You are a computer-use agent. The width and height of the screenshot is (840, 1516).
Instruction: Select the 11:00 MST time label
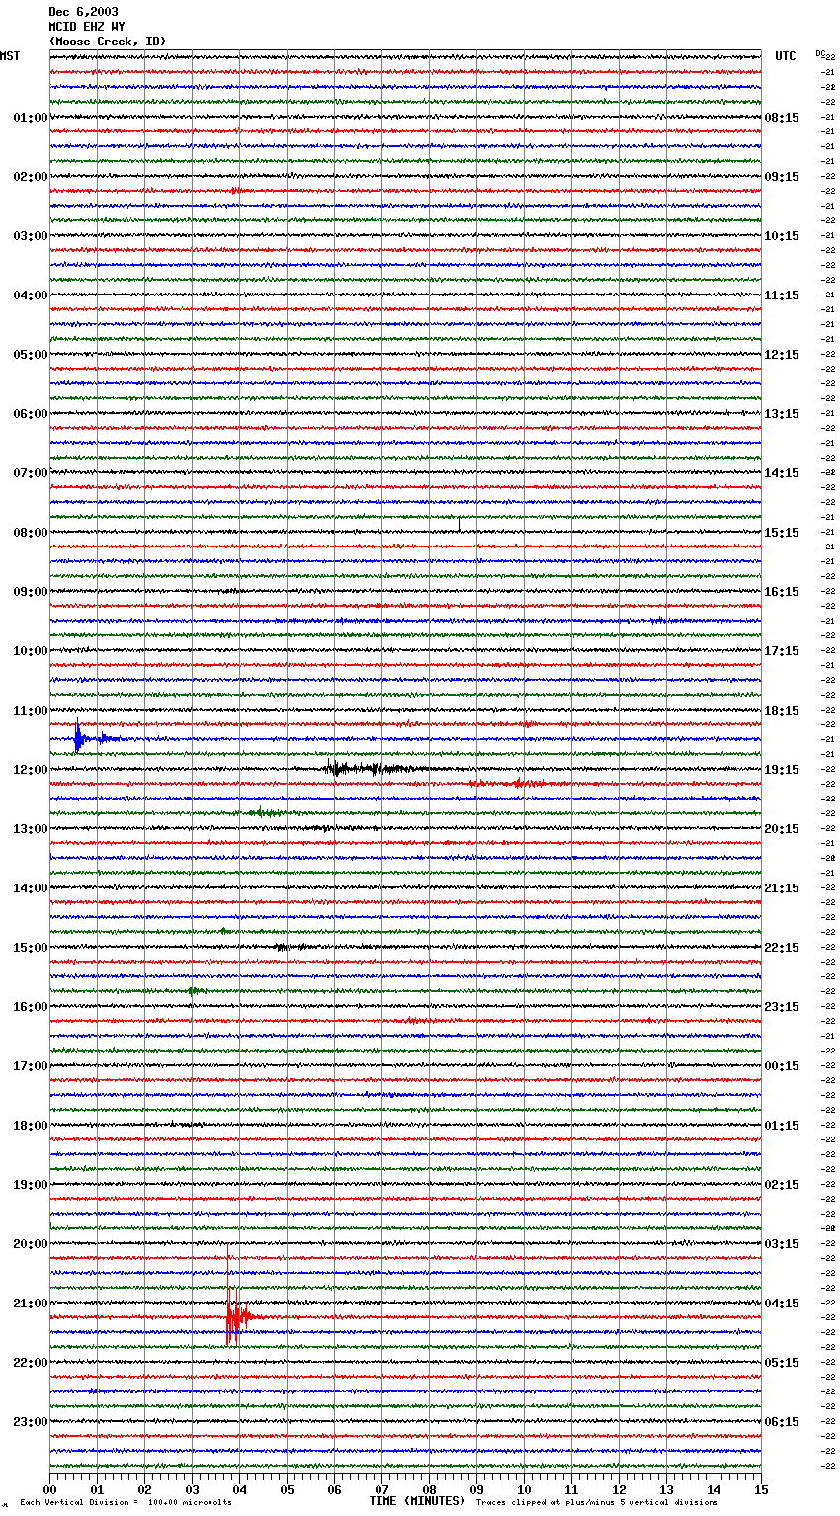click(31, 711)
